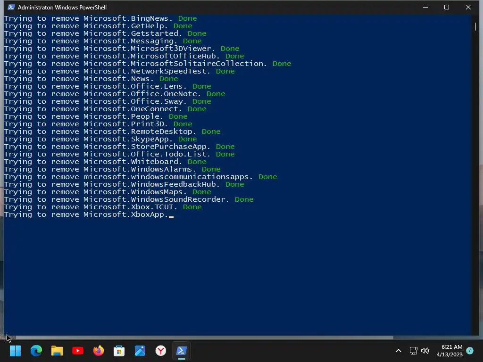Click the Microsoft.GetHelp line
This screenshot has width=483, height=362.
tap(98, 26)
